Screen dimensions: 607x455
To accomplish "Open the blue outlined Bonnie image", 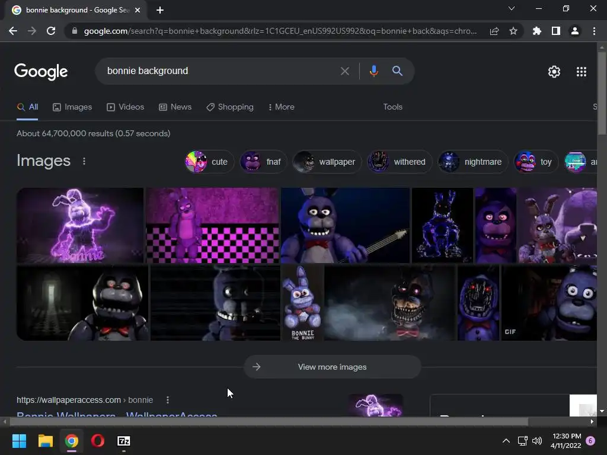I will click(442, 226).
